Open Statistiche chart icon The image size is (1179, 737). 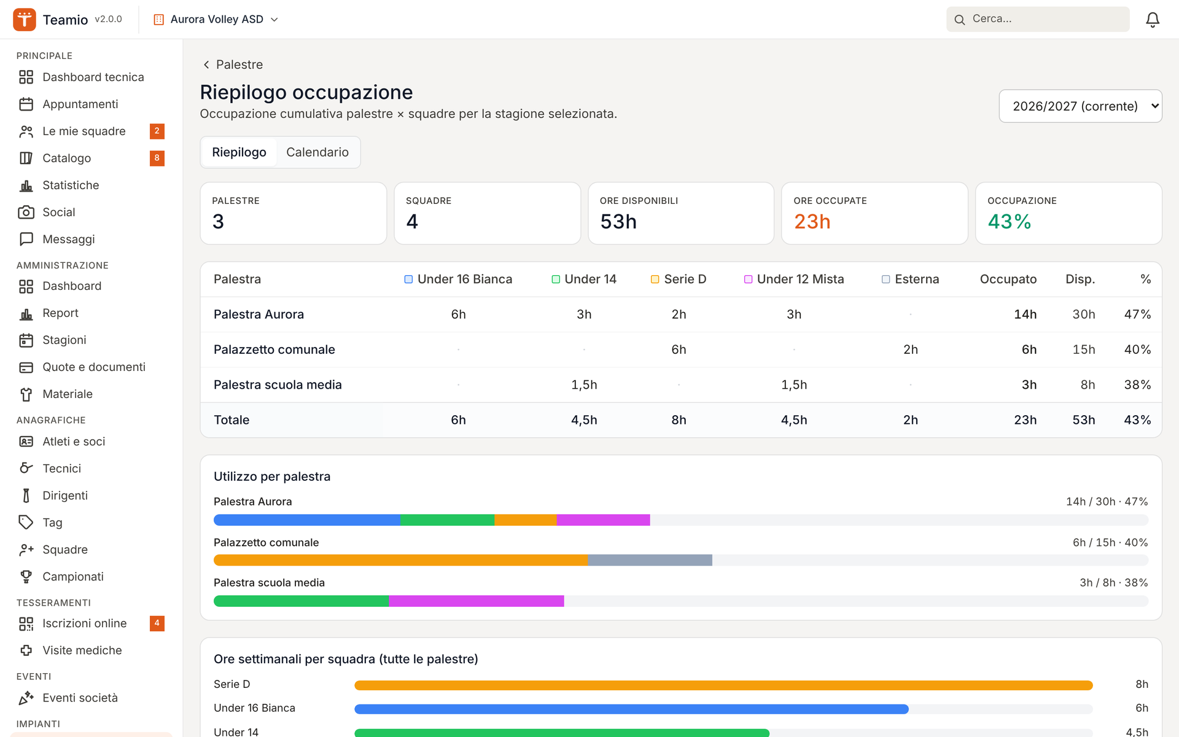click(x=26, y=185)
